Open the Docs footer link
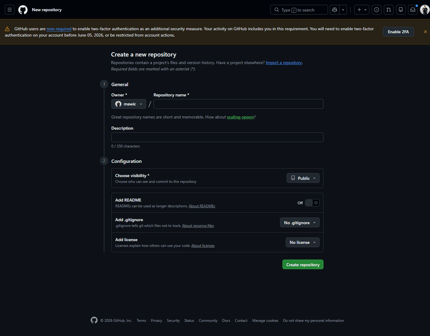Viewport: 430px width, 336px height. click(226, 321)
